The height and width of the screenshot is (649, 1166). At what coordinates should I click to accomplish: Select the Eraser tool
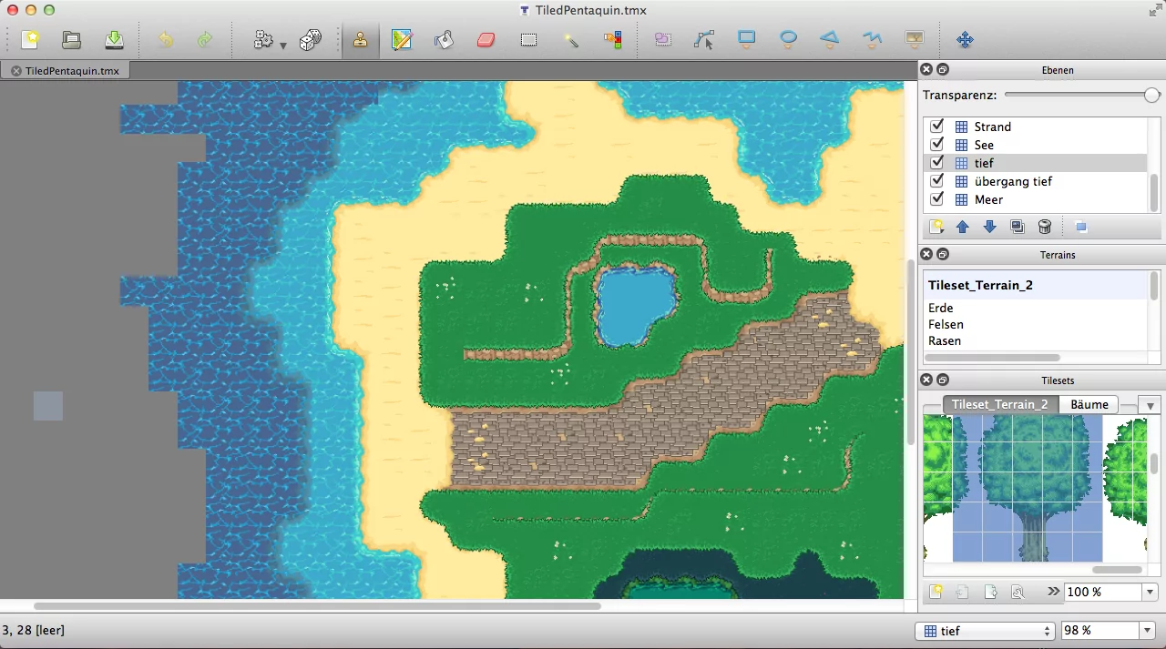coord(486,40)
